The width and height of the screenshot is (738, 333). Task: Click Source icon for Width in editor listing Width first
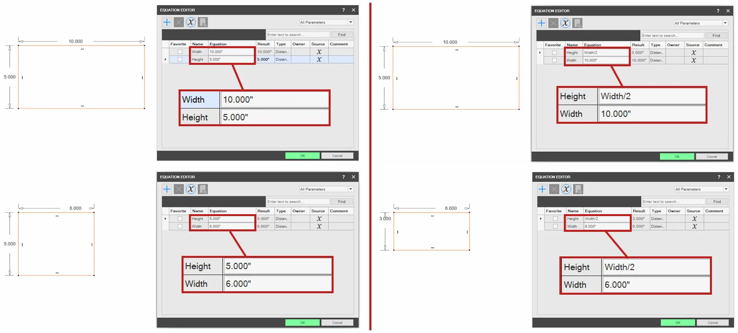[319, 52]
